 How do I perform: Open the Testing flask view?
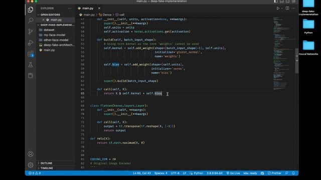click(x=31, y=64)
